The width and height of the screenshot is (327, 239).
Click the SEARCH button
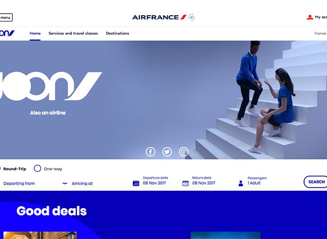coord(316,182)
